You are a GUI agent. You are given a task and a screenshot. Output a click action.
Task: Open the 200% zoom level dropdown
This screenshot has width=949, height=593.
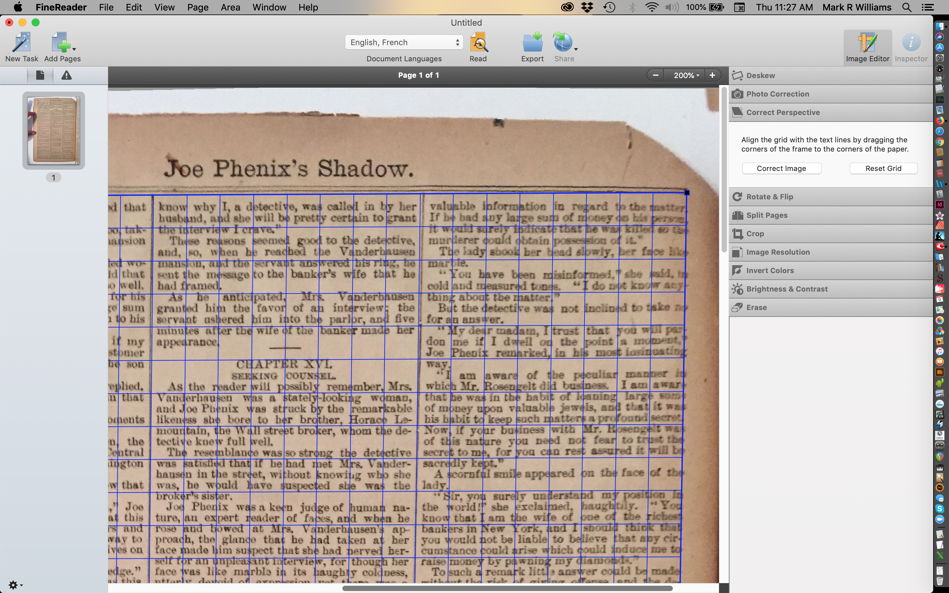(x=686, y=75)
